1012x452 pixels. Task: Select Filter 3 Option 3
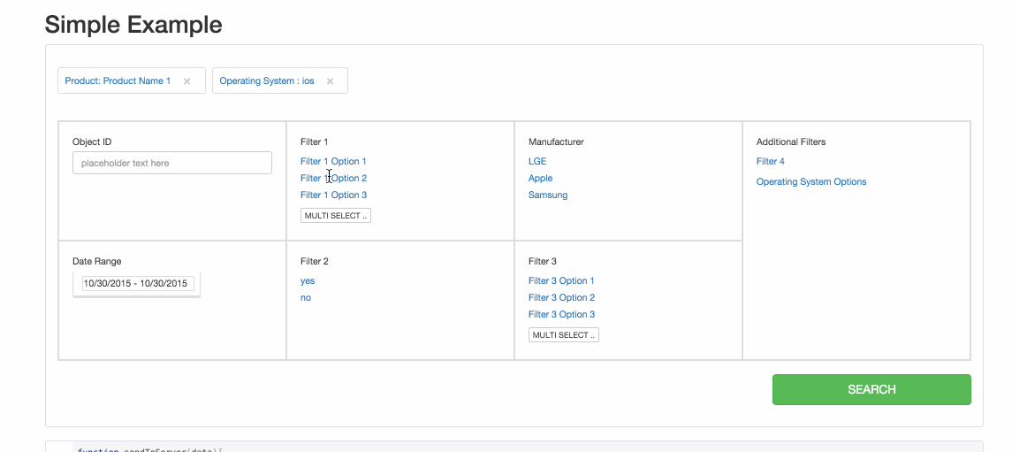(x=561, y=315)
